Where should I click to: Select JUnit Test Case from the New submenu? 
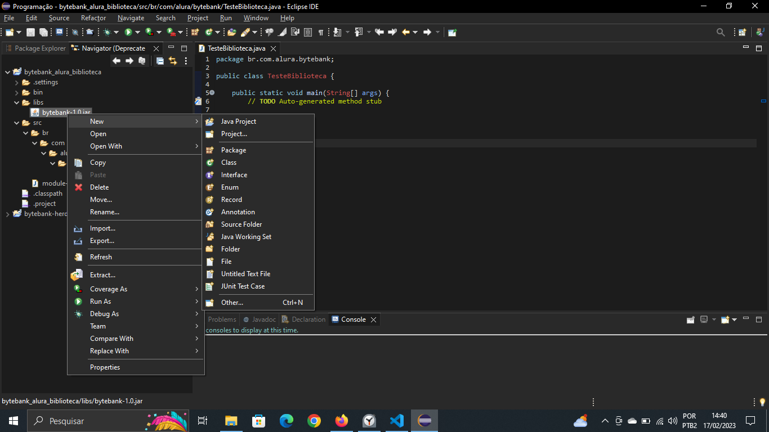click(x=258, y=286)
